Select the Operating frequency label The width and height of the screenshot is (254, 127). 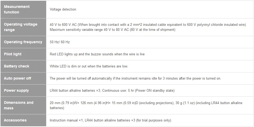tap(23, 42)
